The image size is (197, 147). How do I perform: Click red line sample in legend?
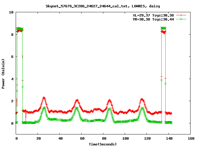(181, 15)
